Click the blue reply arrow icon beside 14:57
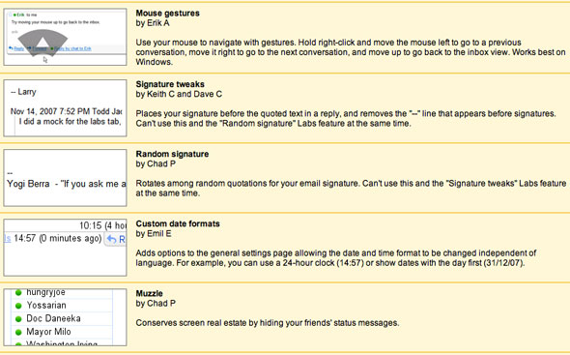Image resolution: width=570 pixels, height=355 pixels. [112, 239]
